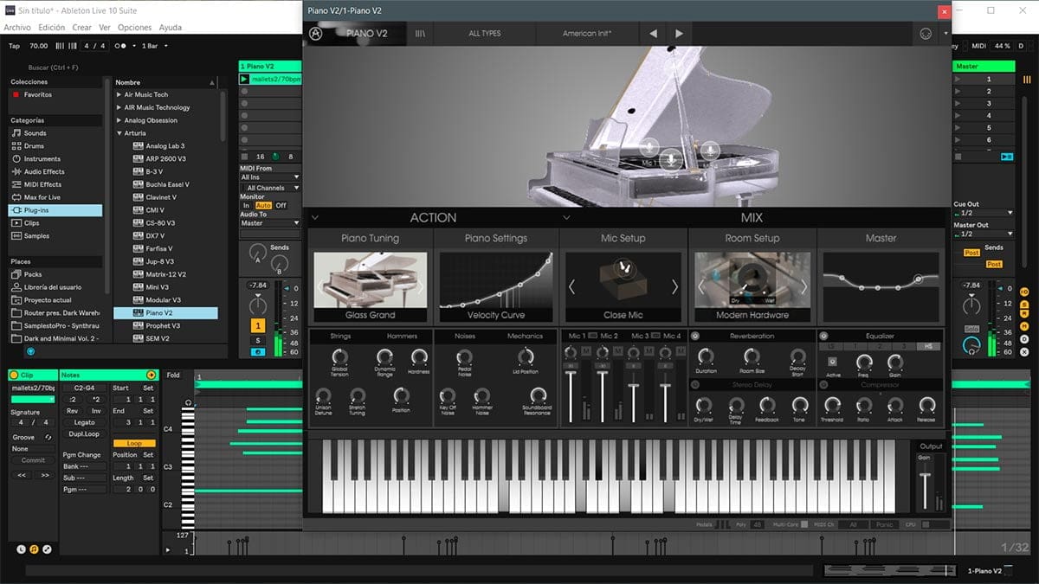1039x584 pixels.
Task: Click the Dupl.Loop button
Action: (x=84, y=433)
